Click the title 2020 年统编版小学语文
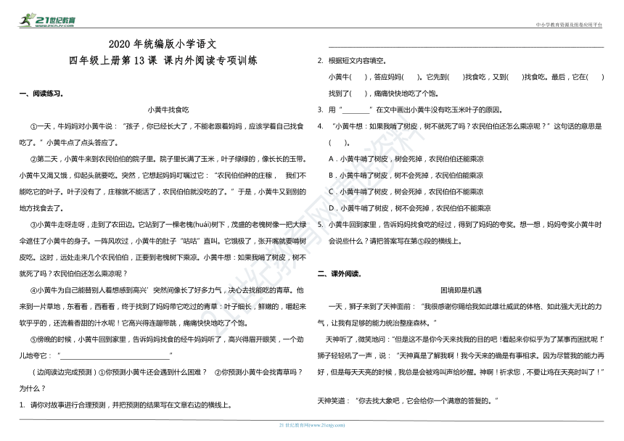 tap(163, 44)
